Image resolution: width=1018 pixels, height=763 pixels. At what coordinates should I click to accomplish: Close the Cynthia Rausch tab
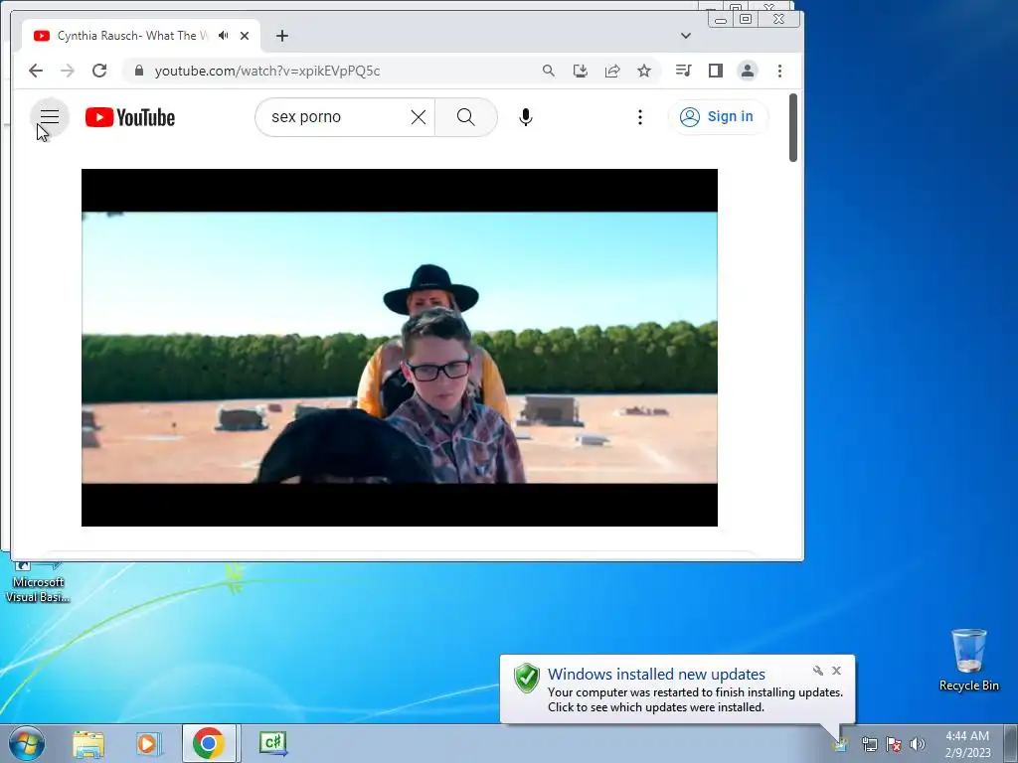click(245, 36)
